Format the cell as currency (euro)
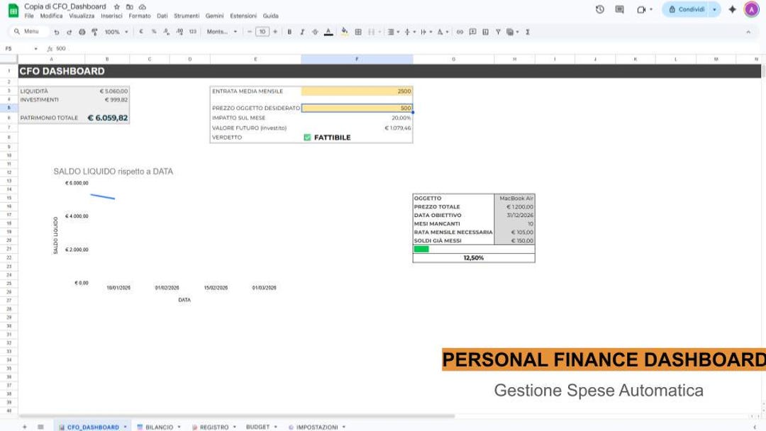The height and width of the screenshot is (431, 766). (x=141, y=32)
